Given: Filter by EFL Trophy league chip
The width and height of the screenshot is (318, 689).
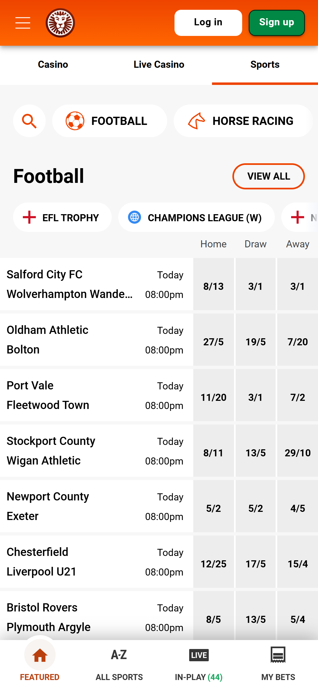Looking at the screenshot, I should click(x=62, y=217).
